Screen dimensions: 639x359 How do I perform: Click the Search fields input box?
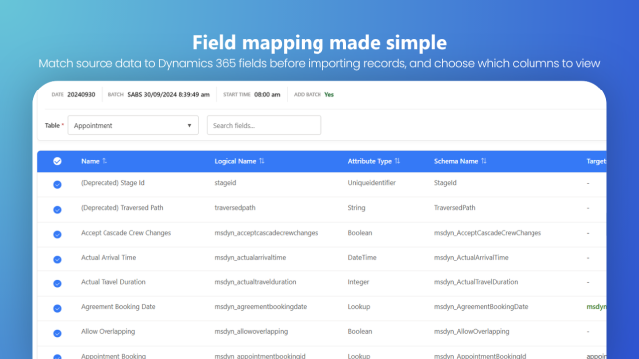pos(264,125)
